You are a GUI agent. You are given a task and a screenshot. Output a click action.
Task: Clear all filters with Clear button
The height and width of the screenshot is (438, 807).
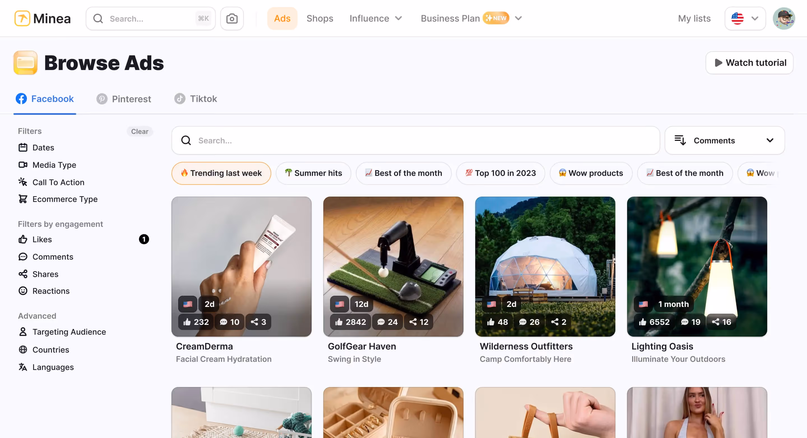click(x=140, y=132)
